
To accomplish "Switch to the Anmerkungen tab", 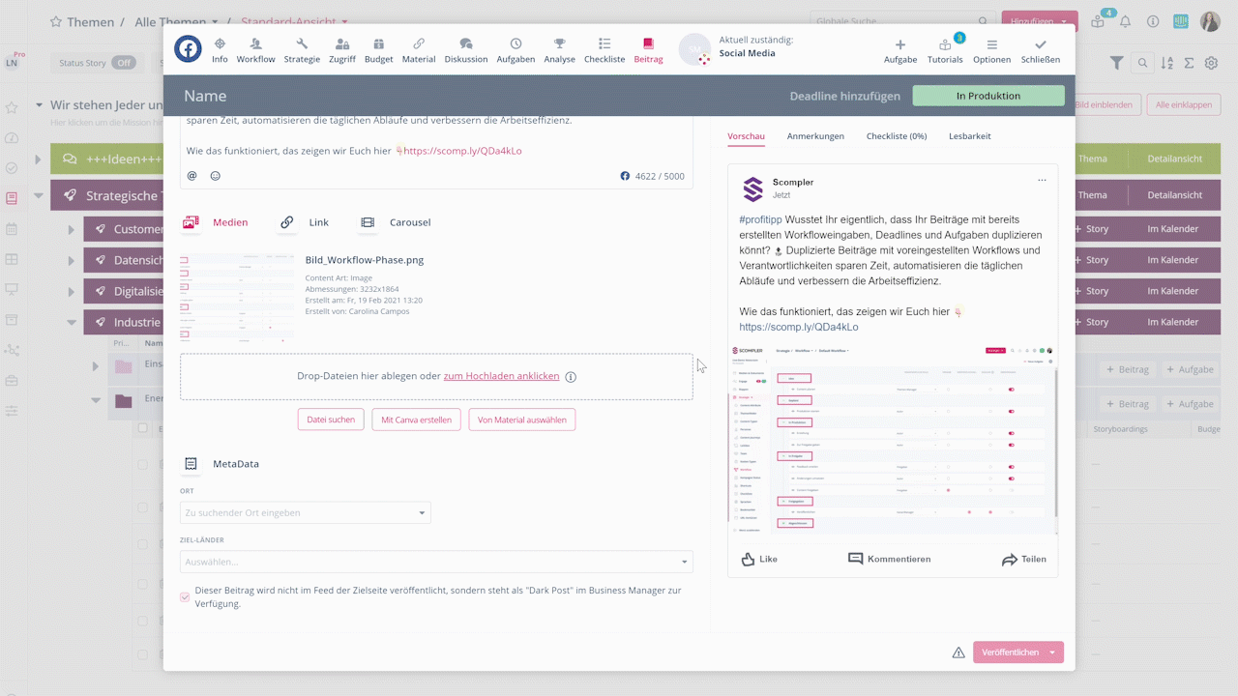I will point(814,136).
